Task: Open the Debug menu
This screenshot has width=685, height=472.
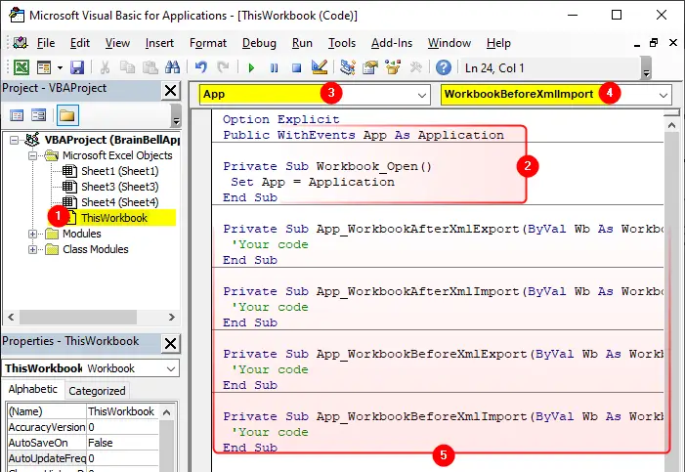Action: click(x=259, y=43)
